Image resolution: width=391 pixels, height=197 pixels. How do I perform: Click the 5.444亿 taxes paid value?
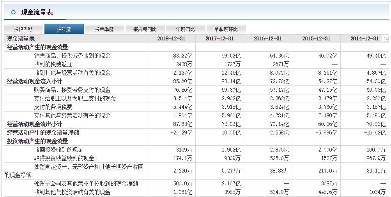click(182, 107)
